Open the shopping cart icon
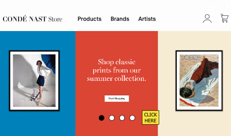 tap(225, 18)
